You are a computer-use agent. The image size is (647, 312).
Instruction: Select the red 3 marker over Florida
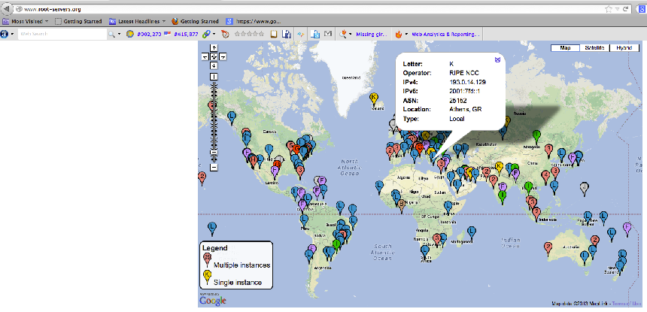tap(300, 171)
